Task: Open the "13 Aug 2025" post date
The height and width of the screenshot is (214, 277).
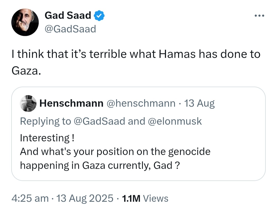Action: pos(85,198)
